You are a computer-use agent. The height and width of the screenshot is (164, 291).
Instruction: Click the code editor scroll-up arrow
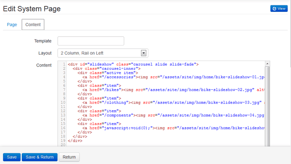(267, 64)
